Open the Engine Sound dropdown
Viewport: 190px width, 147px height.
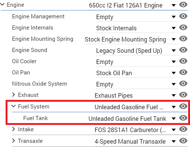[x=137, y=50]
